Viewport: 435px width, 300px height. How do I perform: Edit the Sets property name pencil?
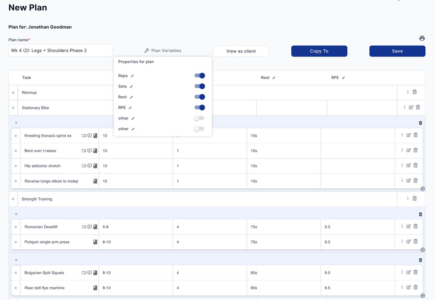tap(132, 86)
